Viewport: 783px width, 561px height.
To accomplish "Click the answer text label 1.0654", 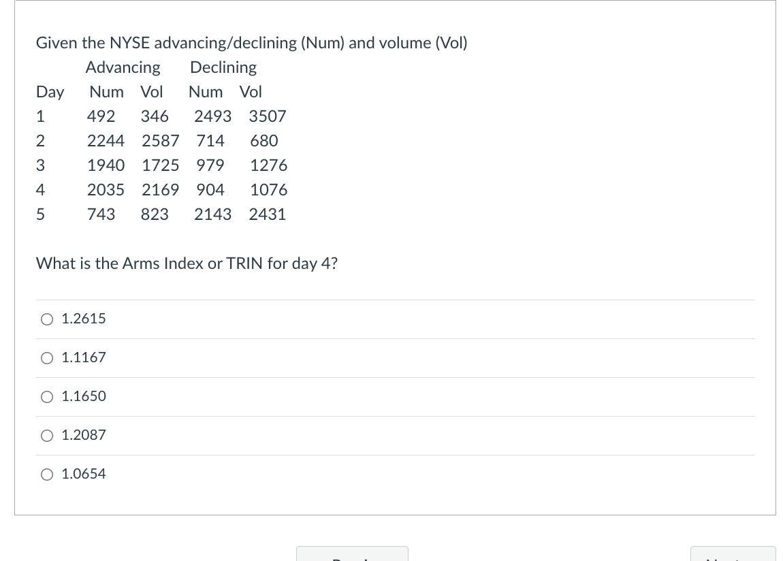I will (83, 474).
